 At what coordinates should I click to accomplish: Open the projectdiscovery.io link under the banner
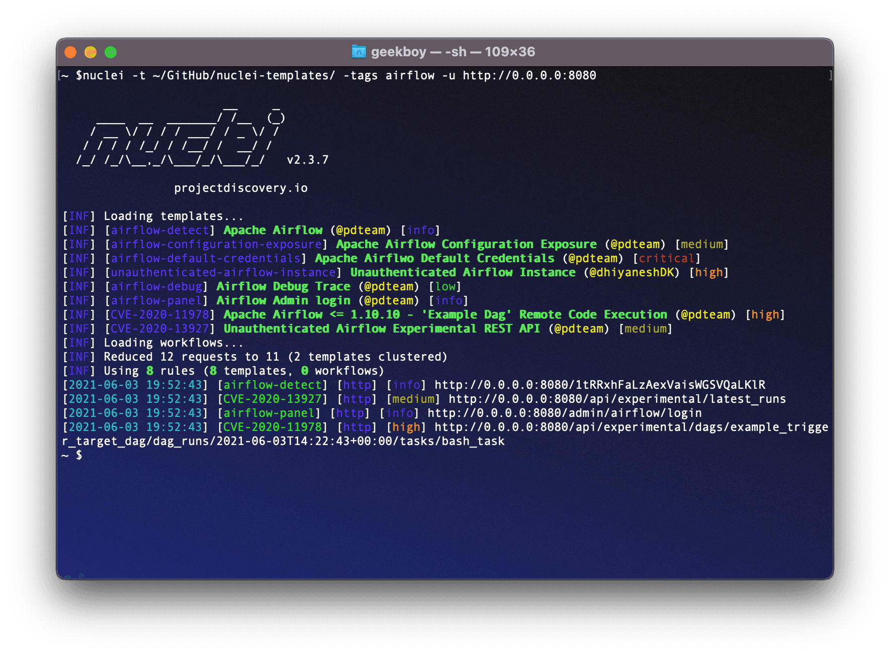(240, 188)
